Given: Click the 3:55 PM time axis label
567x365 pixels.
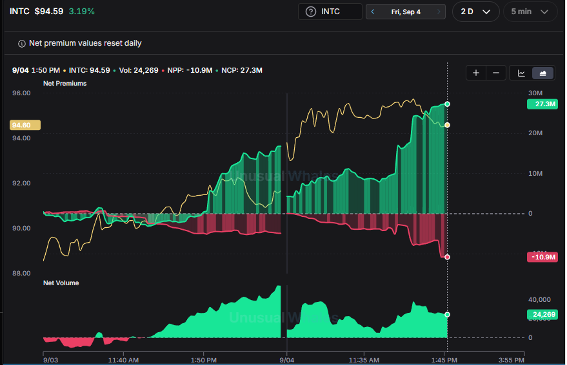Looking at the screenshot, I should (512, 360).
